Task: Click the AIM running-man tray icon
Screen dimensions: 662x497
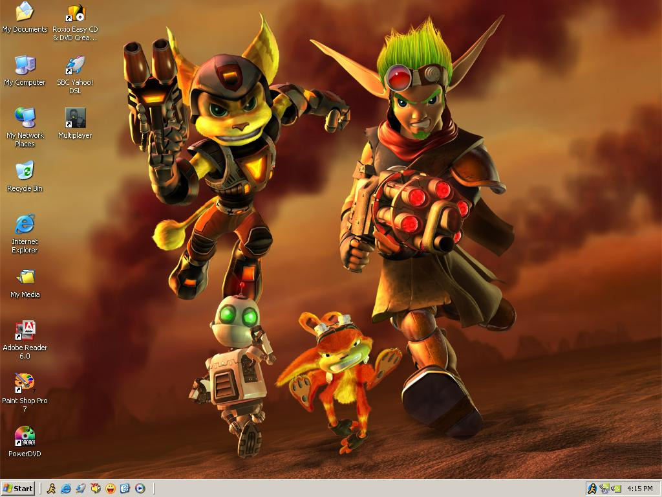Action: coord(592,489)
